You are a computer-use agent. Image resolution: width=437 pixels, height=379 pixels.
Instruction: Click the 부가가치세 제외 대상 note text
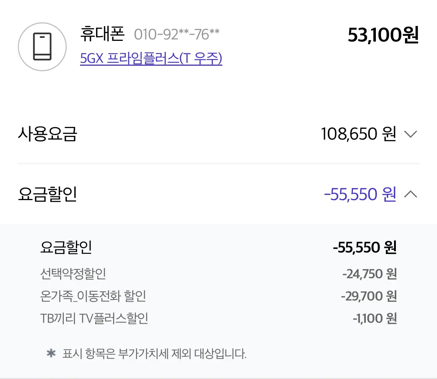[154, 353]
